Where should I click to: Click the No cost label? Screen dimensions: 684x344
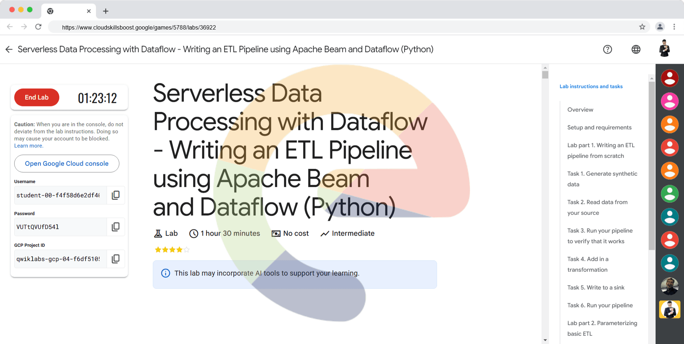point(296,233)
